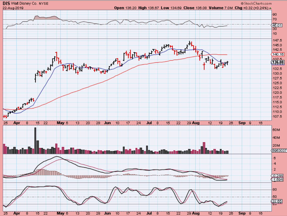Click the last price tag 136.08 on axis
This screenshot has width=287, height=216.
278,62
